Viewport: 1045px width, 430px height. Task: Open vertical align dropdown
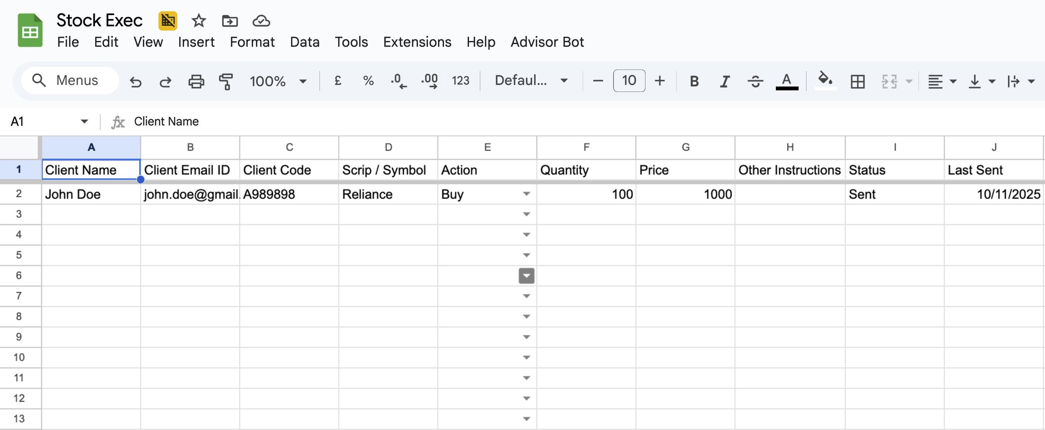point(981,81)
